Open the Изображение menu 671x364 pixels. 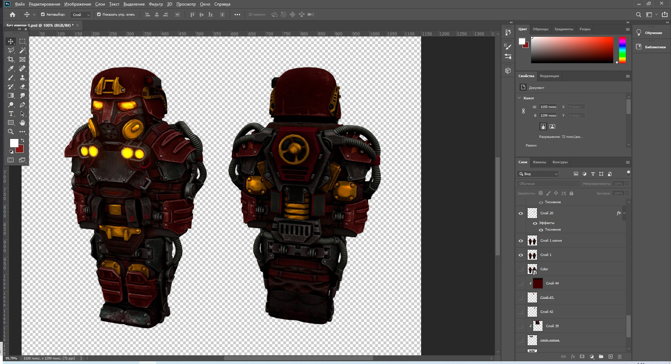(78, 4)
